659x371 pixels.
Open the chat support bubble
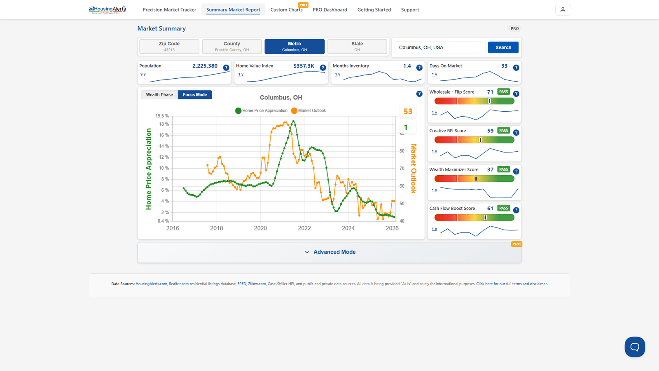635,347
